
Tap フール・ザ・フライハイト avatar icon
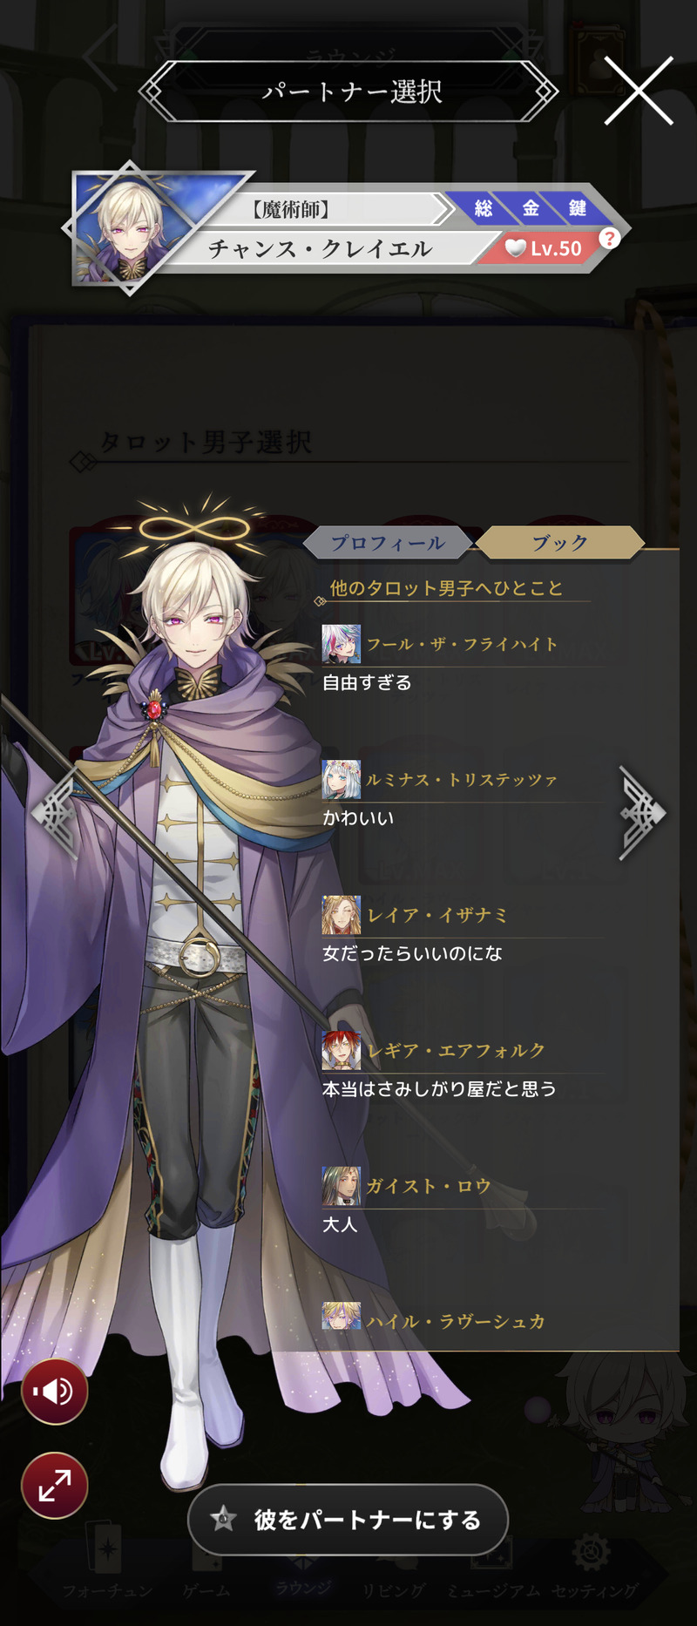tap(341, 644)
